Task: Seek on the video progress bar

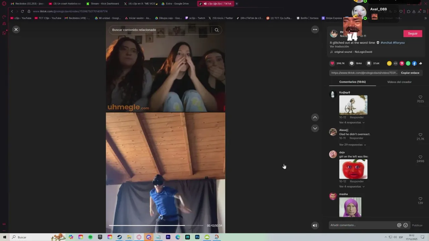Action: [x=156, y=225]
